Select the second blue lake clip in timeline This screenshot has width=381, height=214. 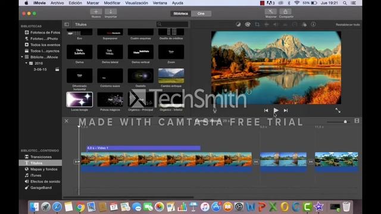[x=283, y=162]
